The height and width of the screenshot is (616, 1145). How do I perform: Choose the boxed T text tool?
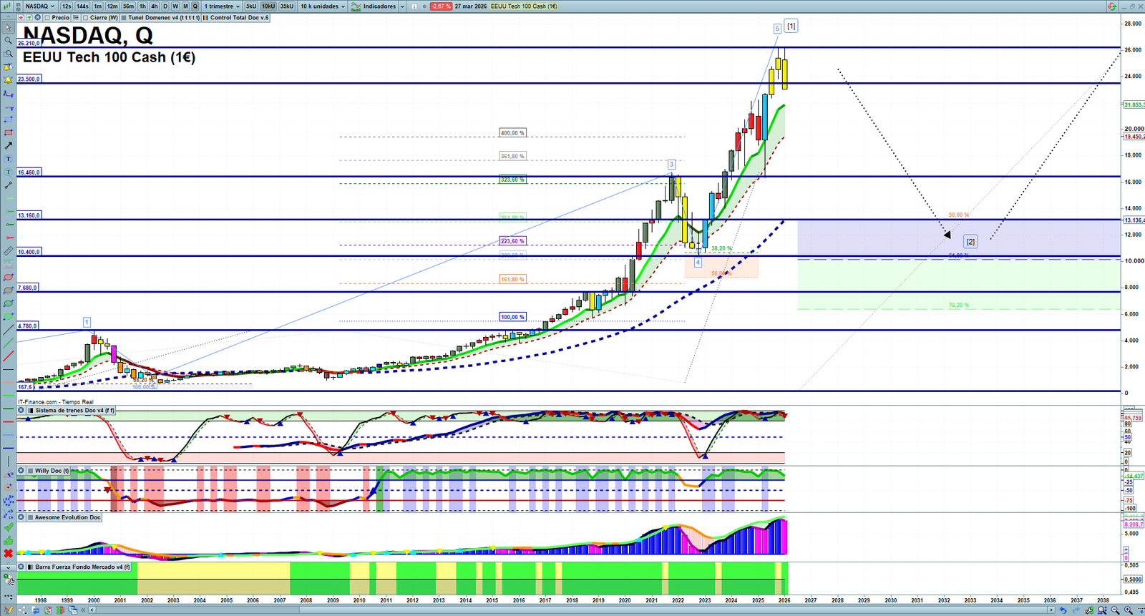9,159
